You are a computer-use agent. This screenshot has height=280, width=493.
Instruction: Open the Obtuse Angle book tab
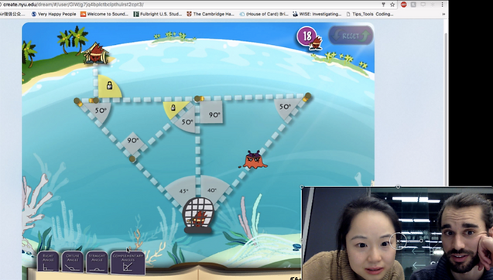[73, 261]
